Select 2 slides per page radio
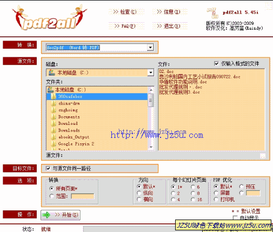 pyautogui.click(x=173, y=193)
